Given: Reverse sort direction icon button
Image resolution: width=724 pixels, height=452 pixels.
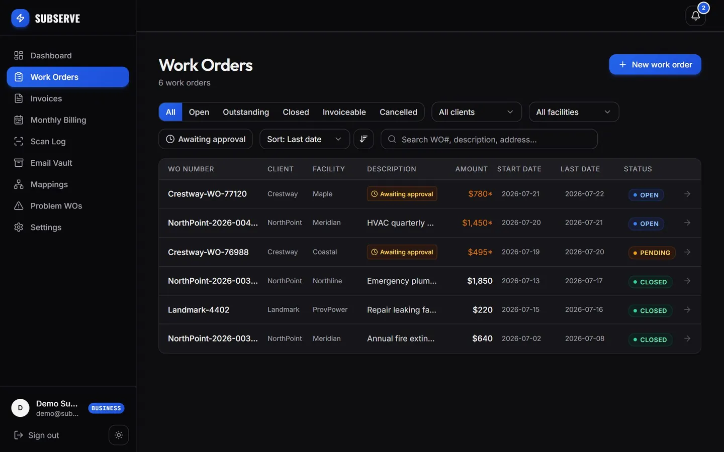Looking at the screenshot, I should click(364, 139).
